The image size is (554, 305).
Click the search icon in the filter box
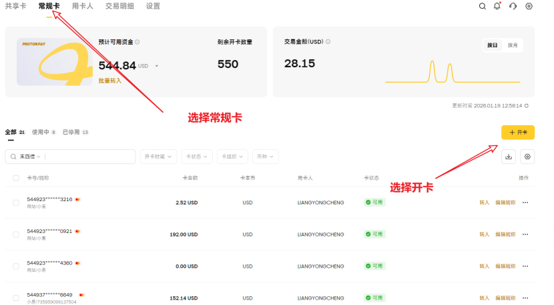13,156
